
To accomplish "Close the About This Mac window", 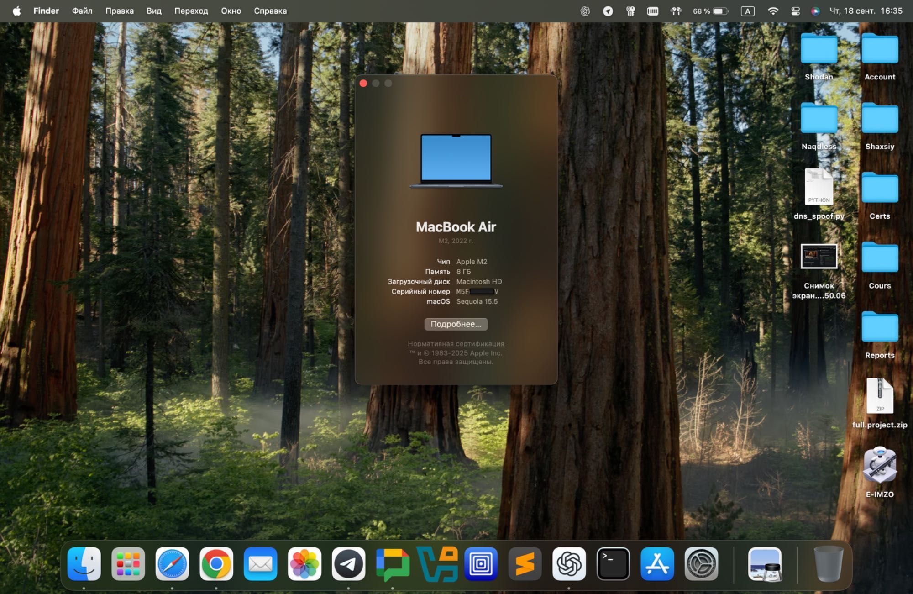I will pyautogui.click(x=363, y=83).
